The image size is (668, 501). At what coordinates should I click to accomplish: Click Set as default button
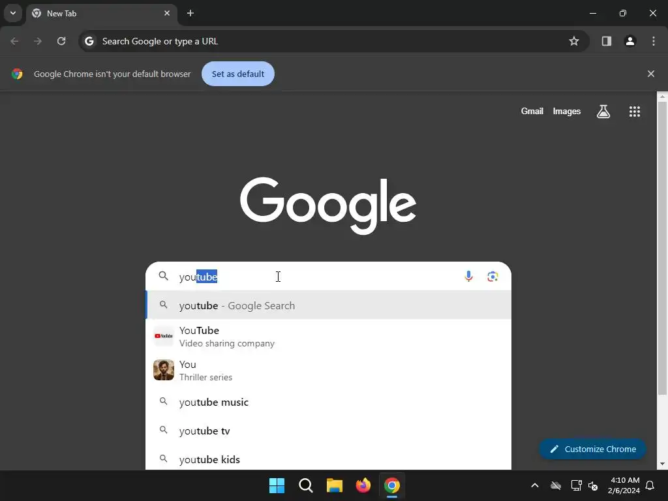click(x=237, y=74)
